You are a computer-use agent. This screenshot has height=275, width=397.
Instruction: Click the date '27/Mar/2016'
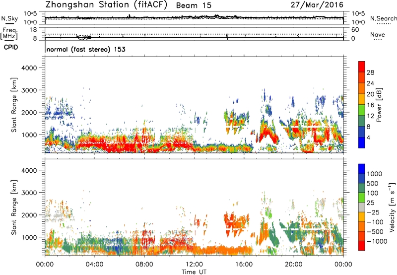317,5
